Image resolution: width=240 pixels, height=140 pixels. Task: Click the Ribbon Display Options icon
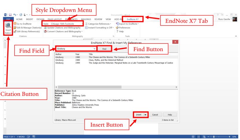[x=222, y=15]
